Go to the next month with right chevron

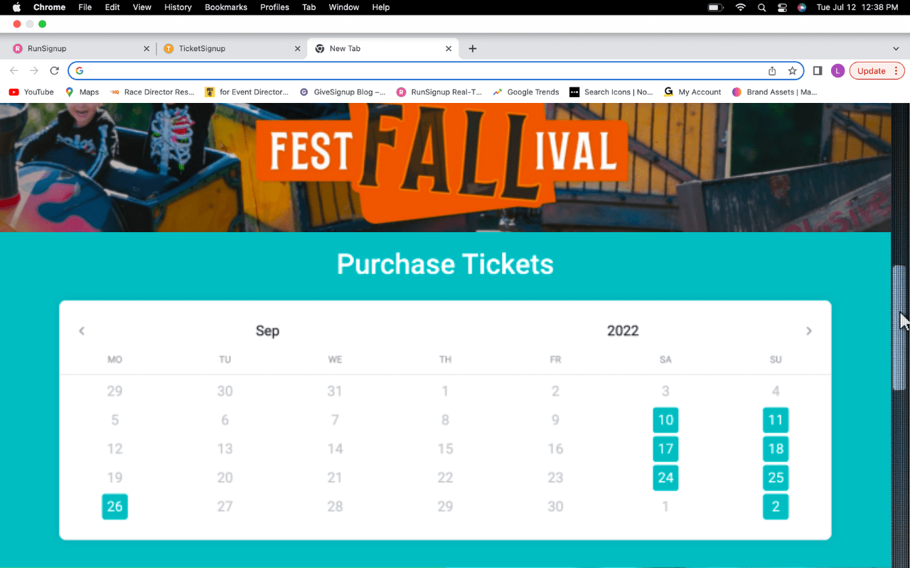(808, 330)
